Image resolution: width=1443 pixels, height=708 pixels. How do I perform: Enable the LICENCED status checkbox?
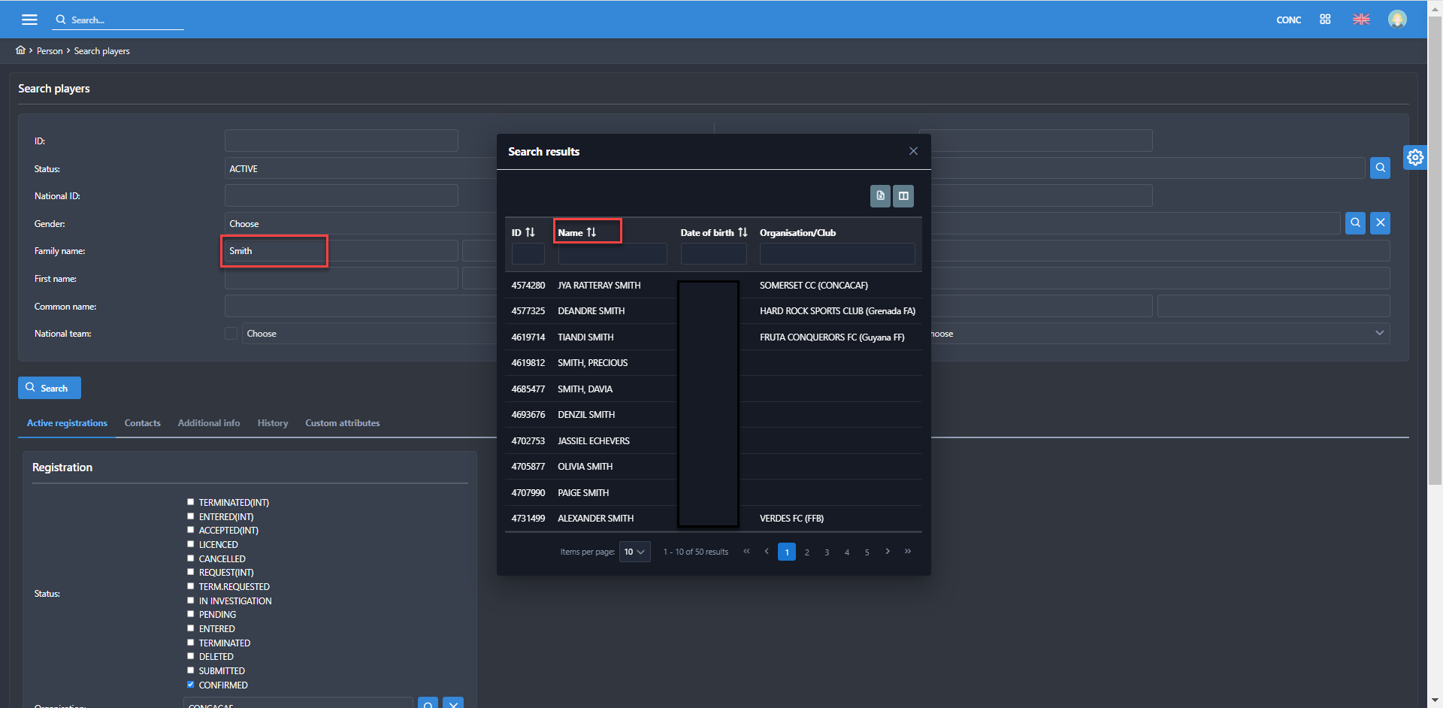coord(191,544)
